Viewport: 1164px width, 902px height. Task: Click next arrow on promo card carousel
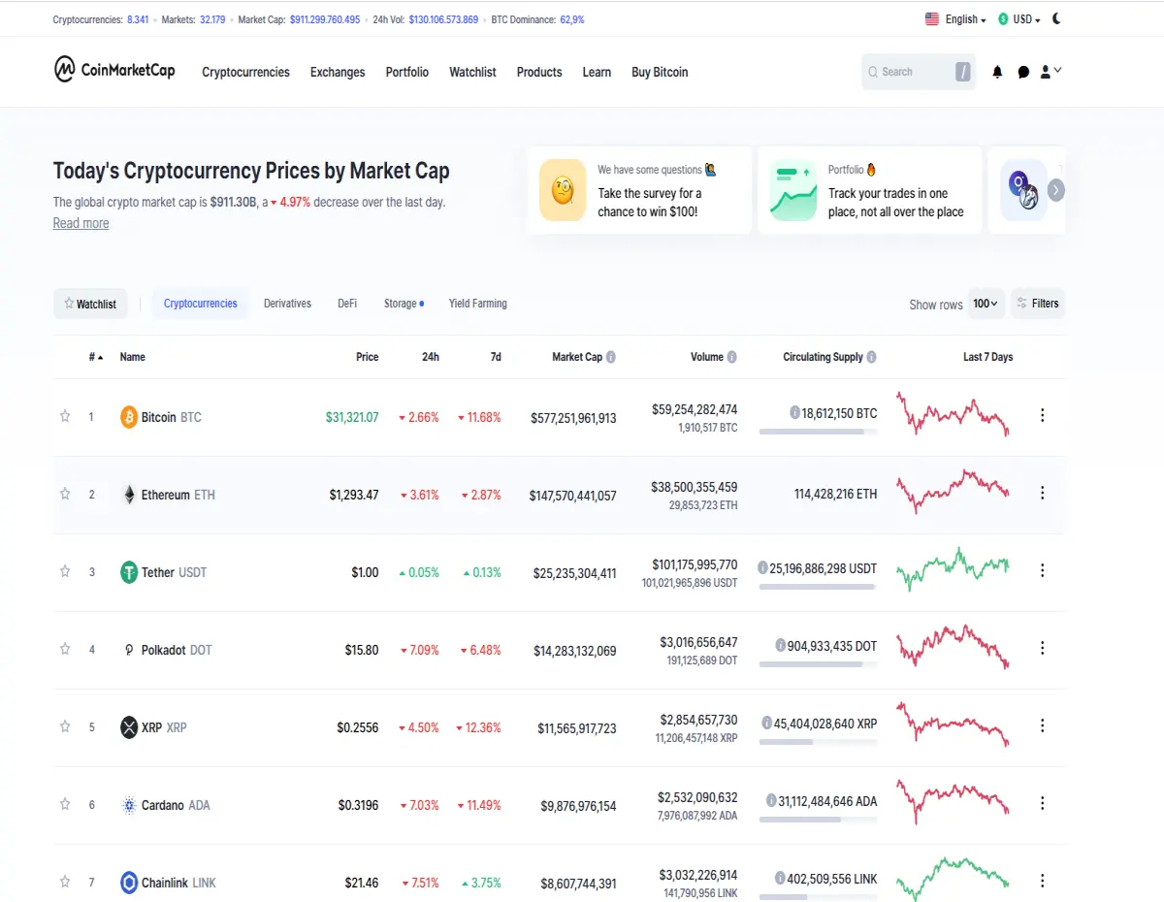coord(1056,190)
